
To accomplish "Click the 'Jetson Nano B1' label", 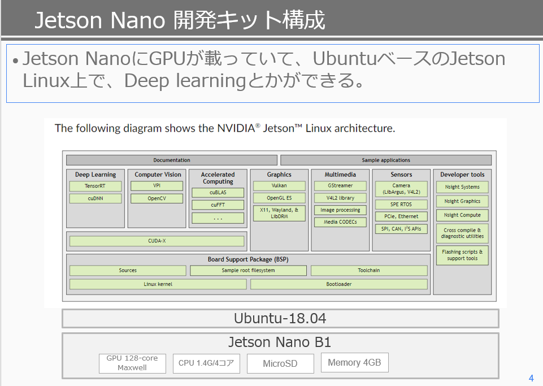I will click(x=280, y=342).
